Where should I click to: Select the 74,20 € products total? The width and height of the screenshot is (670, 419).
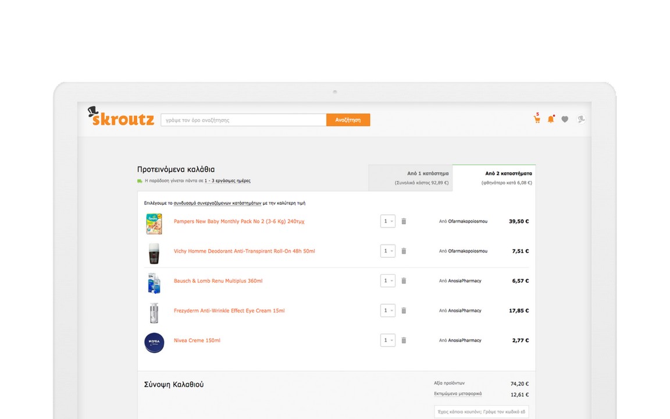[519, 384]
